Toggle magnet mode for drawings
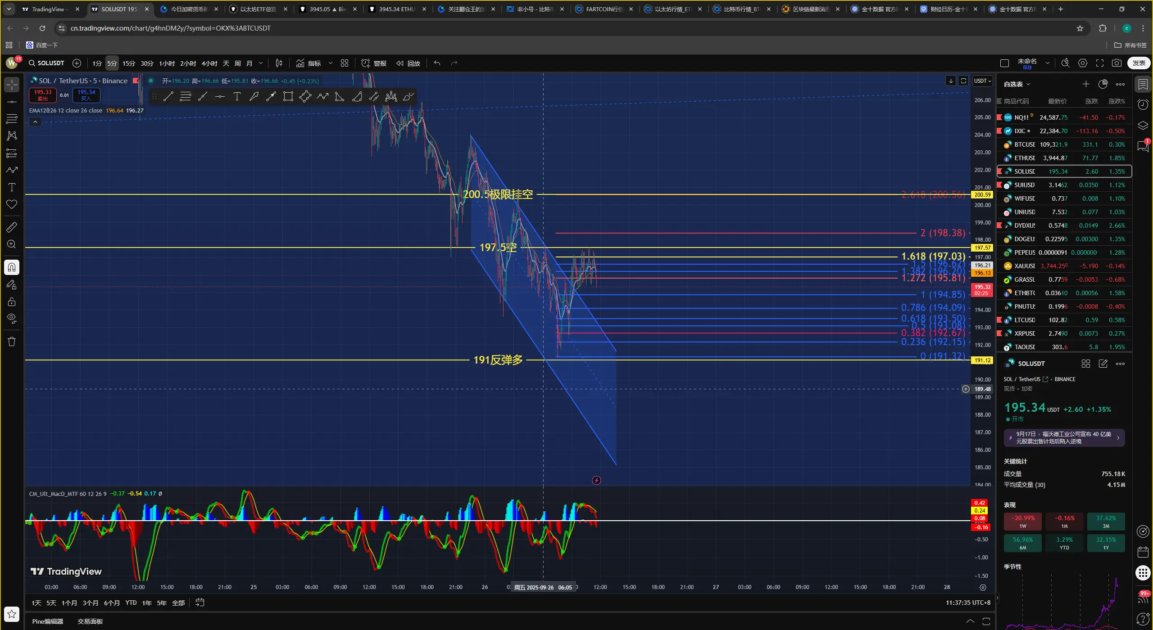 point(12,267)
